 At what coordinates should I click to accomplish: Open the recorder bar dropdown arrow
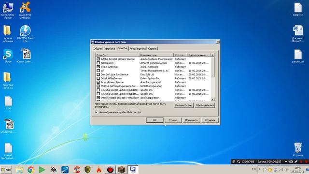(286, 161)
